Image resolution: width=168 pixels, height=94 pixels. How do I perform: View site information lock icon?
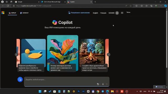coord(14,6)
